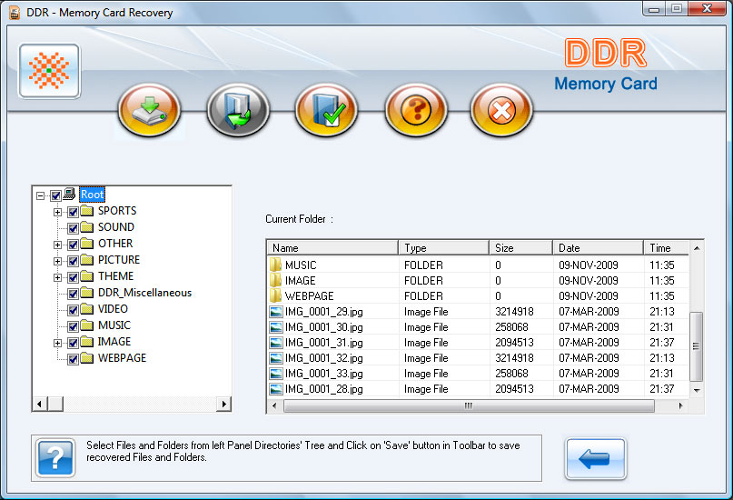Click the SOUND folder icon in tree
733x500 pixels.
click(x=87, y=227)
